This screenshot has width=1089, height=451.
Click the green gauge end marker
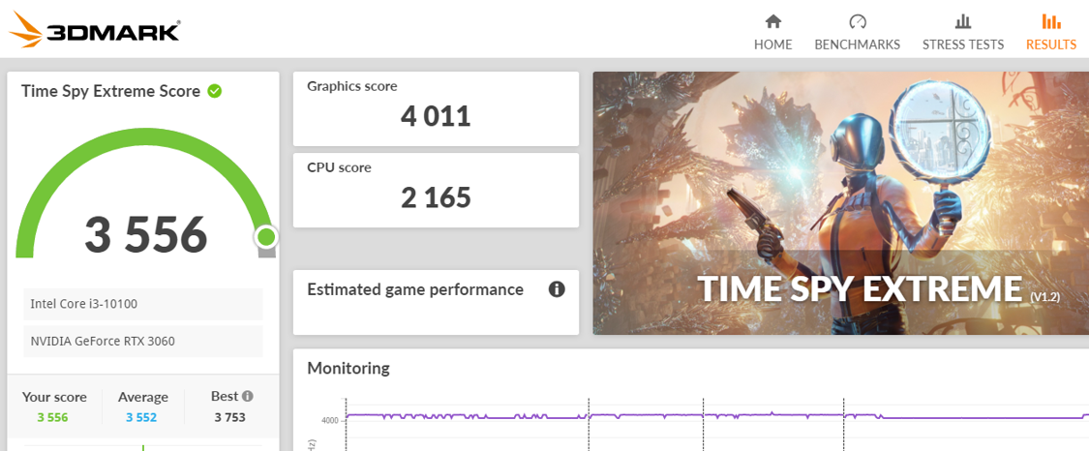click(x=266, y=237)
